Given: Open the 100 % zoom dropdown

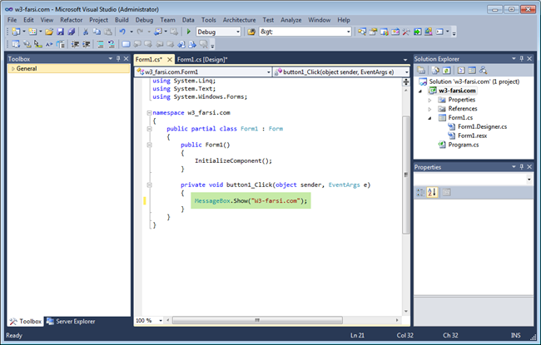Looking at the screenshot, I should coord(161,321).
